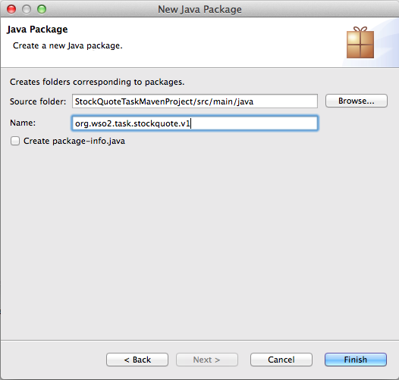Screen dimensions: 399x380
Task: Open the Browse... source folder dialog
Action: [357, 101]
